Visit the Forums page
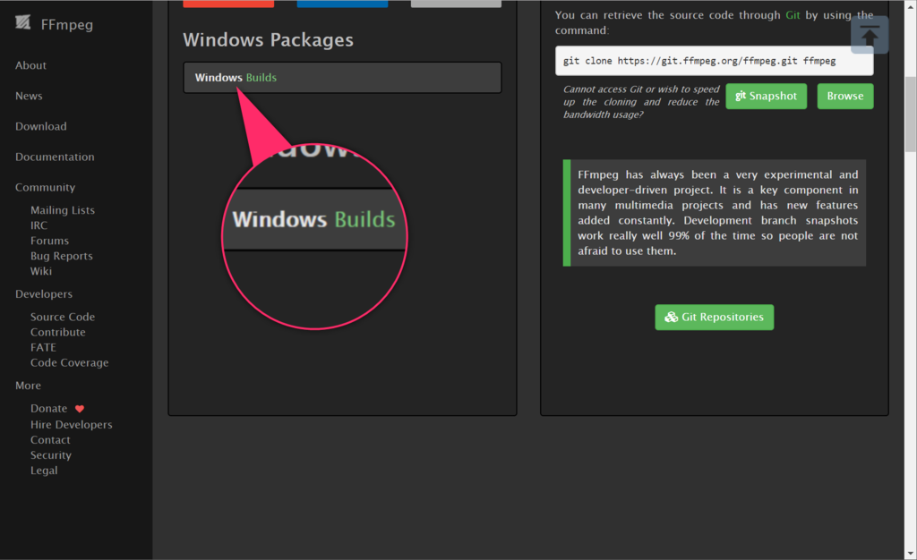 [x=50, y=241]
